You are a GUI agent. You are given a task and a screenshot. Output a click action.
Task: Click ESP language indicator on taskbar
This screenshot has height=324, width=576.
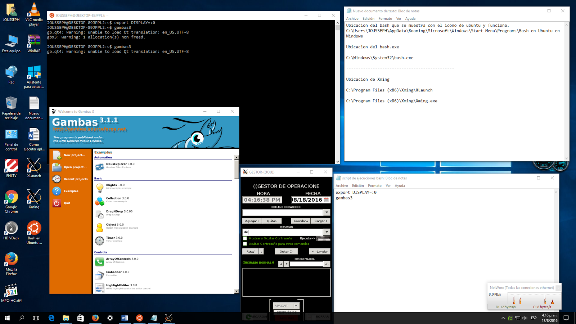[x=534, y=318]
